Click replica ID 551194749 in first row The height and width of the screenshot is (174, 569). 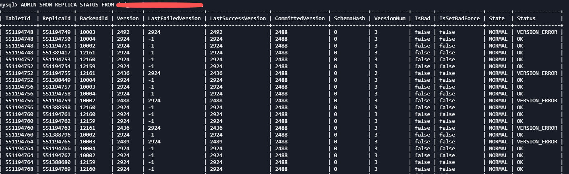[56, 32]
